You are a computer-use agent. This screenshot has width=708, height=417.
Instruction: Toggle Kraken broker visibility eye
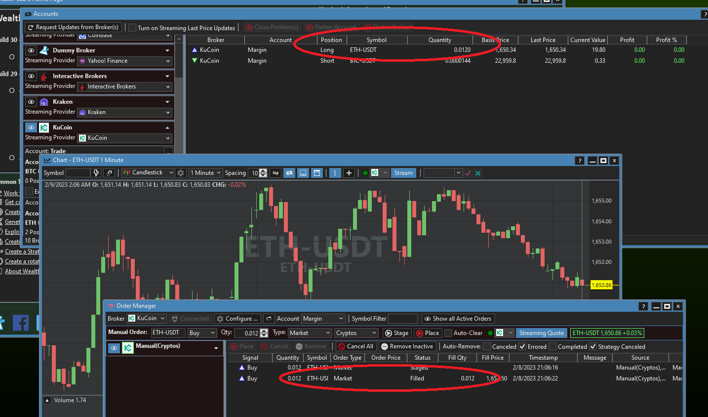31,102
